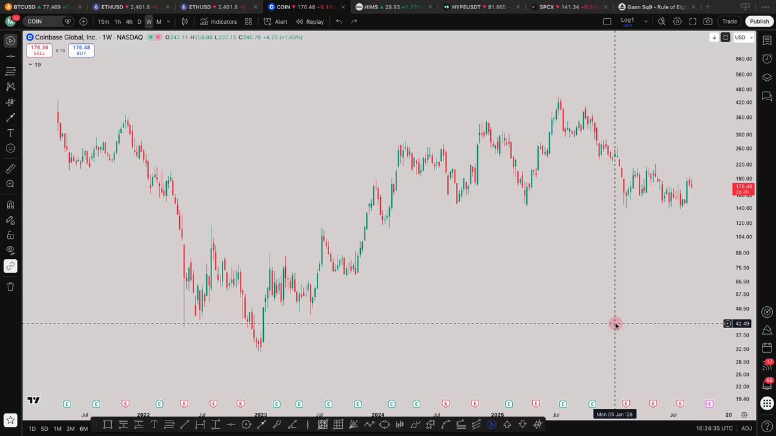
Task: Undo the last chart action
Action: point(339,21)
